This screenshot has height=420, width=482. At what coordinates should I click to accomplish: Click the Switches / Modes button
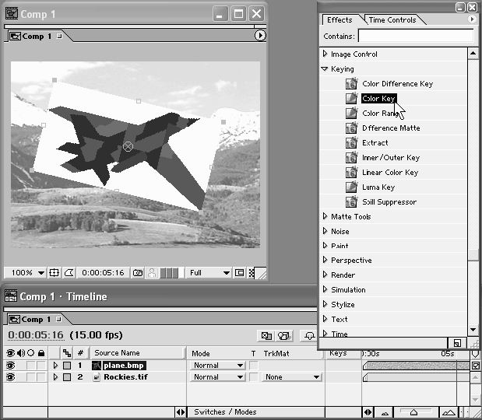pos(225,412)
